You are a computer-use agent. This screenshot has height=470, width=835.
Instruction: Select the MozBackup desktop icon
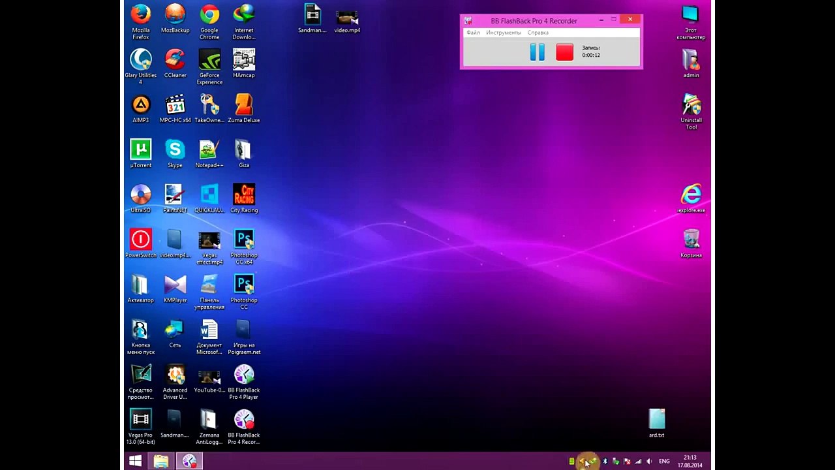point(175,19)
